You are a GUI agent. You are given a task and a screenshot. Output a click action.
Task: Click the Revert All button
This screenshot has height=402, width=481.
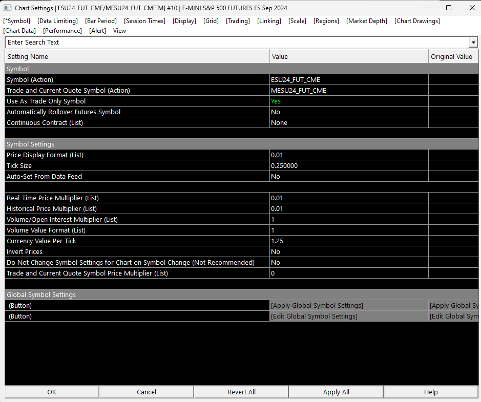tap(241, 392)
